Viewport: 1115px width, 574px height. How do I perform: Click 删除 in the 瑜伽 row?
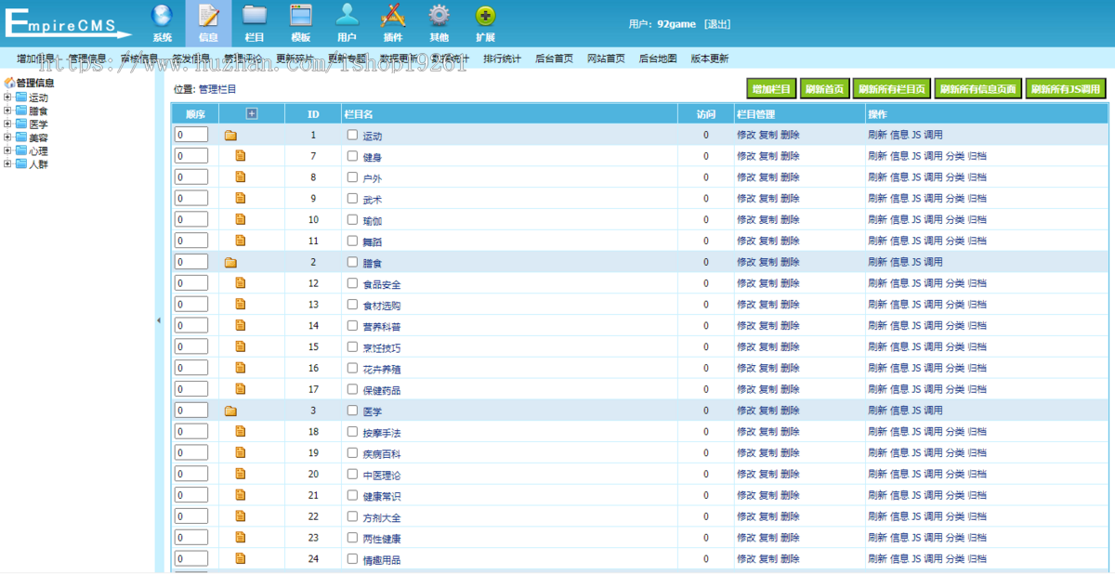(790, 220)
